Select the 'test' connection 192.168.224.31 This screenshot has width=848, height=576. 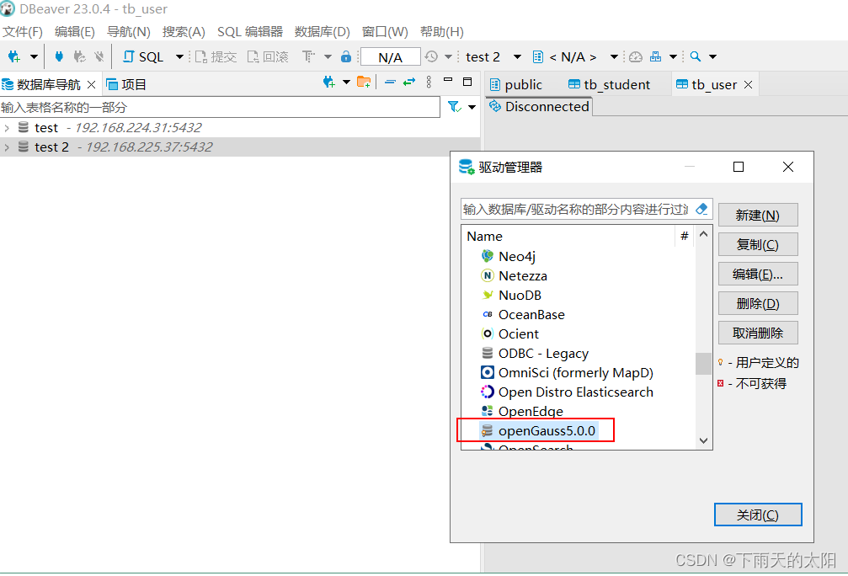click(109, 128)
